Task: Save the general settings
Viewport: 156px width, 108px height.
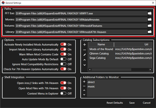Action: [132, 103]
